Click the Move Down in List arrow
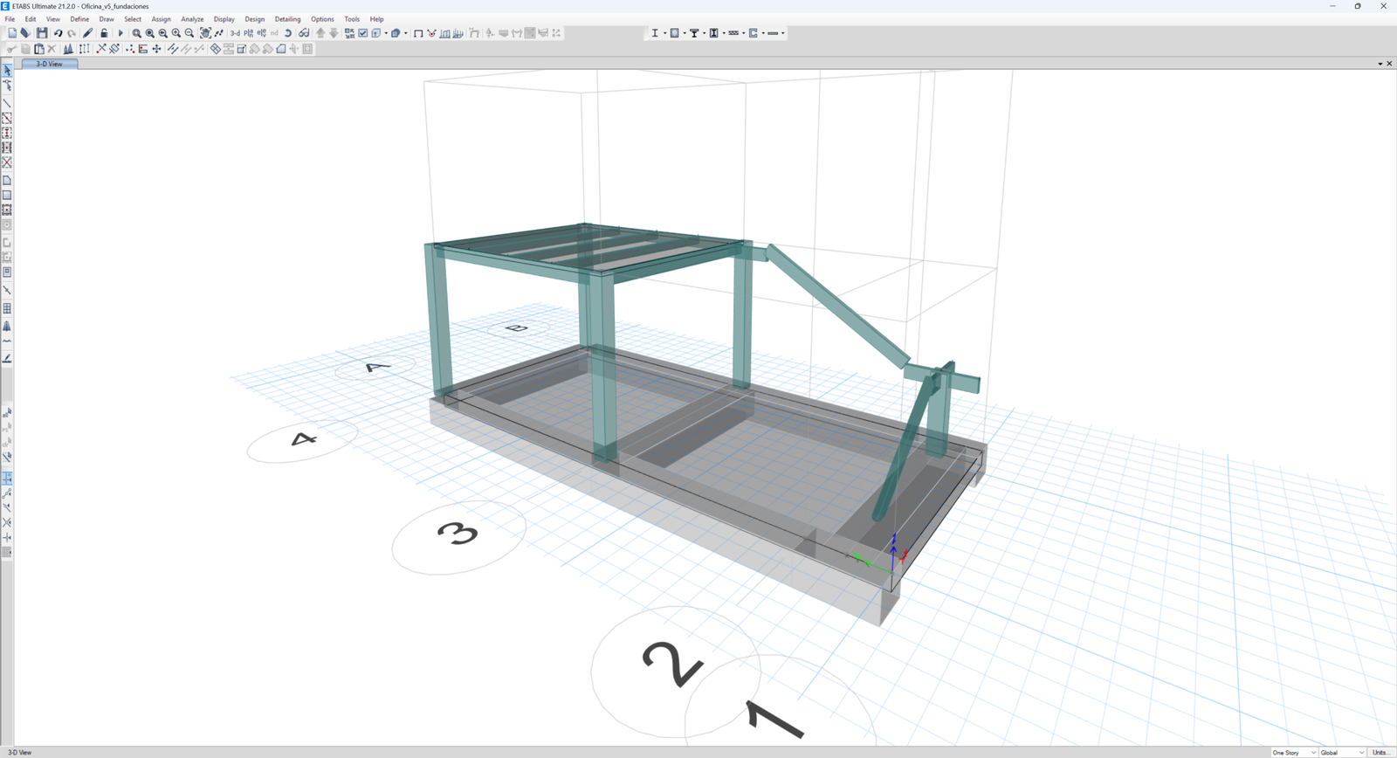This screenshot has height=758, width=1397. click(x=334, y=33)
